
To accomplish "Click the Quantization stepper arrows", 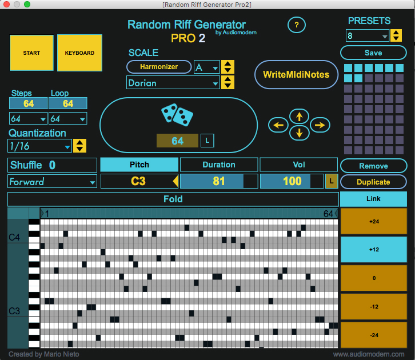I will (79, 146).
